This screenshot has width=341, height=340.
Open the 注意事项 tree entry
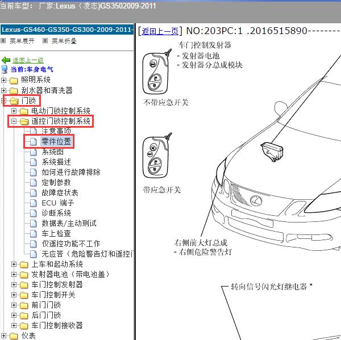coord(56,131)
